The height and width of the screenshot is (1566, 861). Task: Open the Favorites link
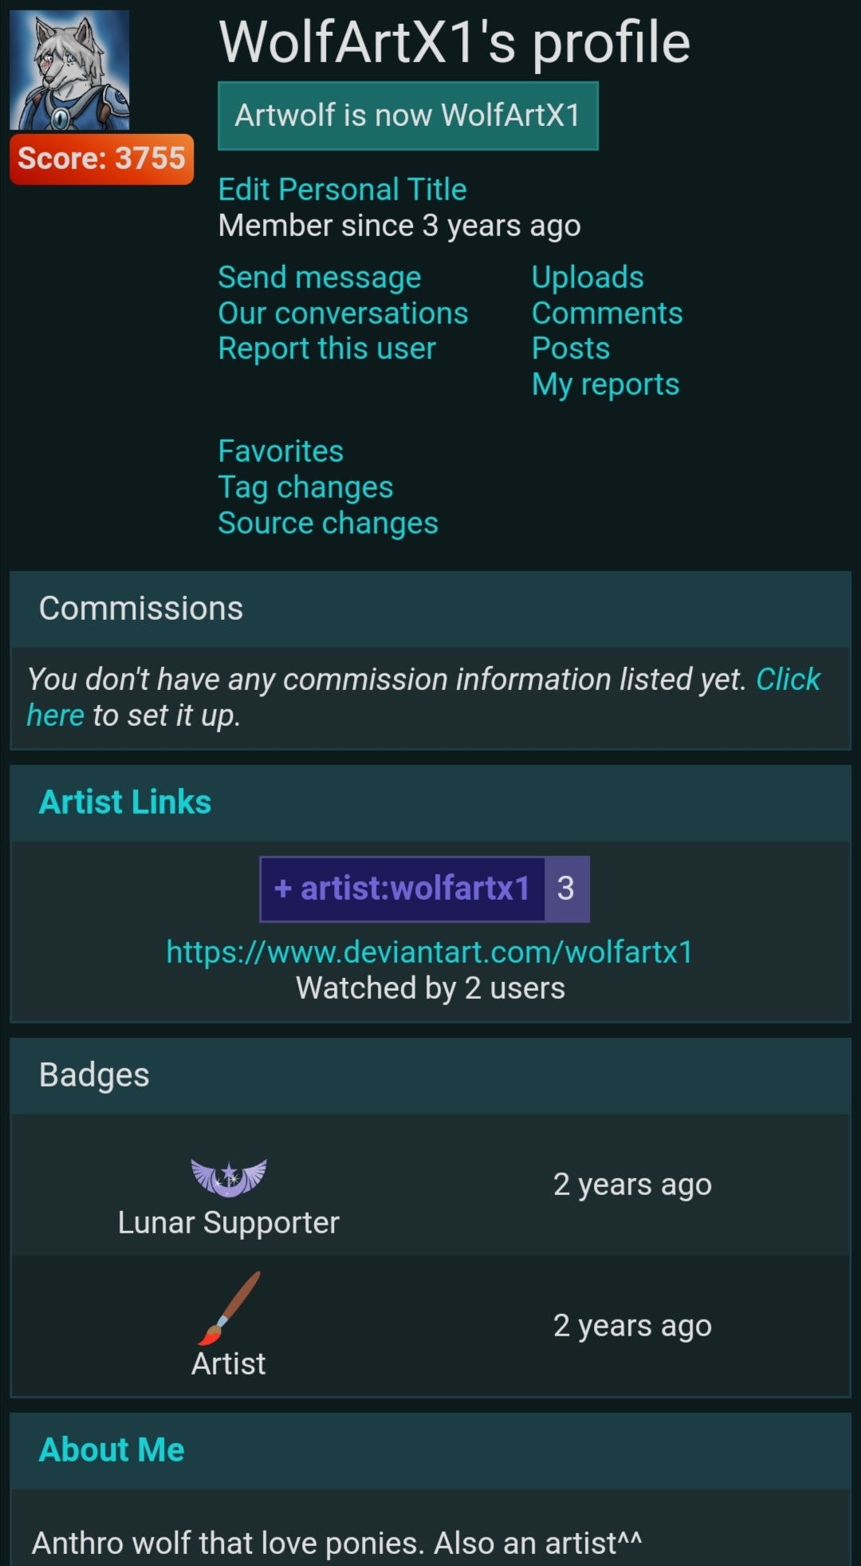click(x=281, y=452)
